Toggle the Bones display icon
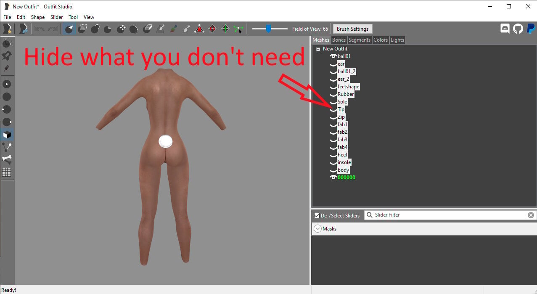The image size is (537, 294). pyautogui.click(x=7, y=159)
